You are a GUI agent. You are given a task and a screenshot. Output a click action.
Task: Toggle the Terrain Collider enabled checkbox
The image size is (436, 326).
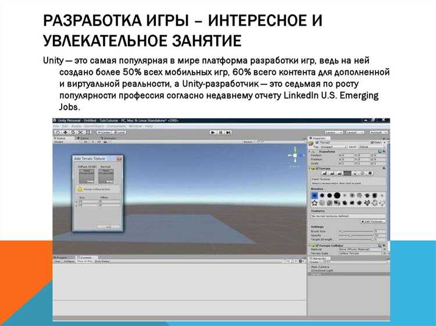pyautogui.click(x=316, y=246)
